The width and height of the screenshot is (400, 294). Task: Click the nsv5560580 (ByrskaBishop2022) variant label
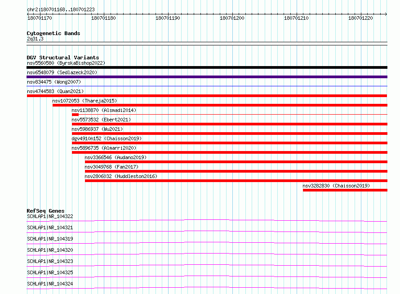pyautogui.click(x=66, y=63)
